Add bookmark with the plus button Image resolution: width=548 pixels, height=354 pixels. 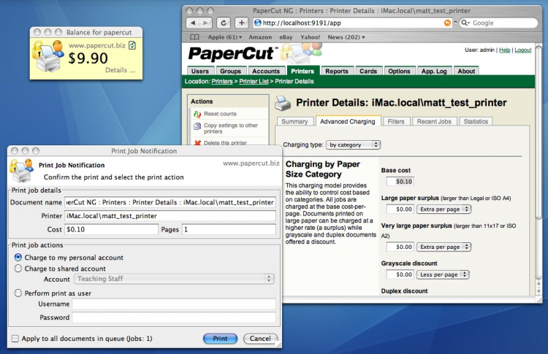pyautogui.click(x=242, y=23)
